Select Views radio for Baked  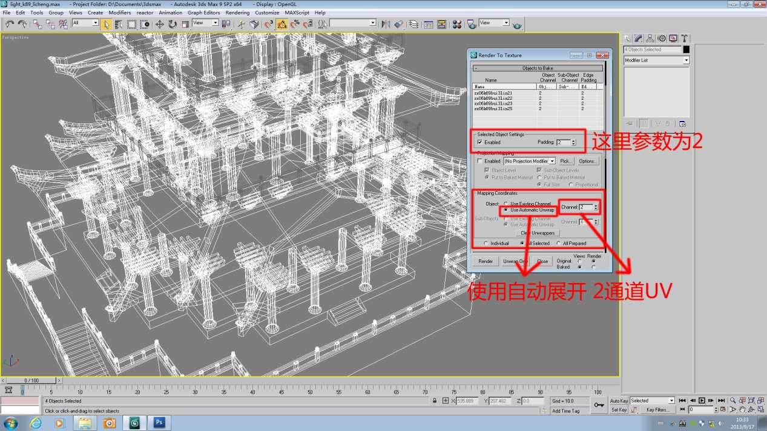click(x=580, y=267)
